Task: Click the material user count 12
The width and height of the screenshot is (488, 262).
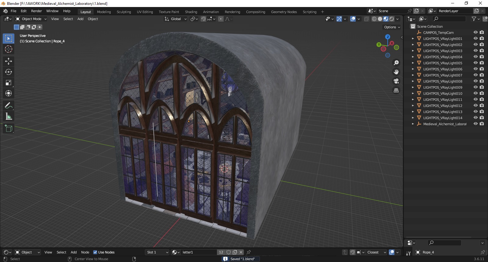Action: (x=221, y=252)
